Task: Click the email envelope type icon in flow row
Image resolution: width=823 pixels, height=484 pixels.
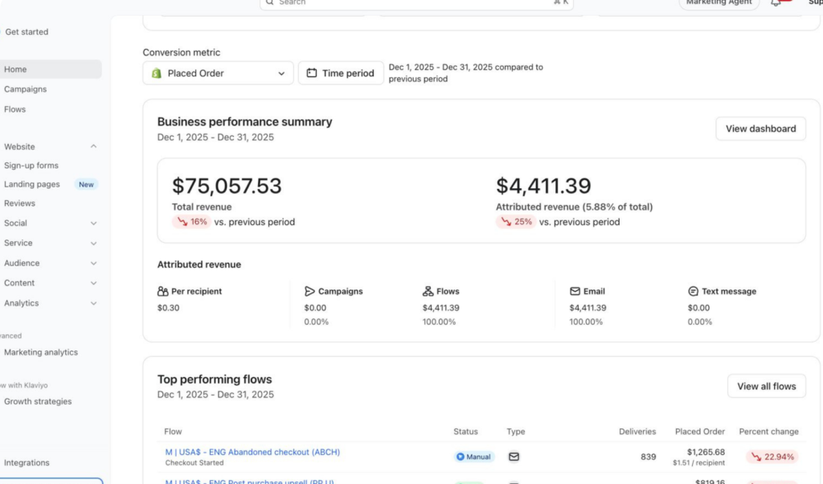Action: pyautogui.click(x=514, y=457)
